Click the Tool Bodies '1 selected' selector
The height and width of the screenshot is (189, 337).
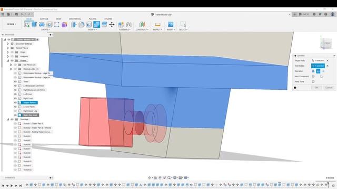coord(318,66)
